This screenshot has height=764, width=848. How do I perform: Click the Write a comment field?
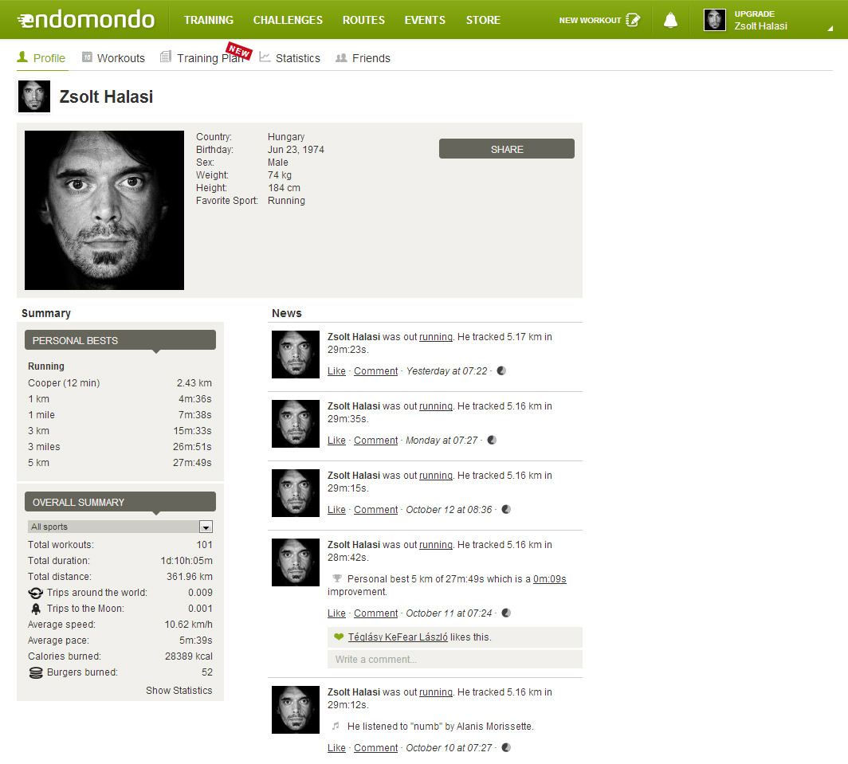coord(454,660)
